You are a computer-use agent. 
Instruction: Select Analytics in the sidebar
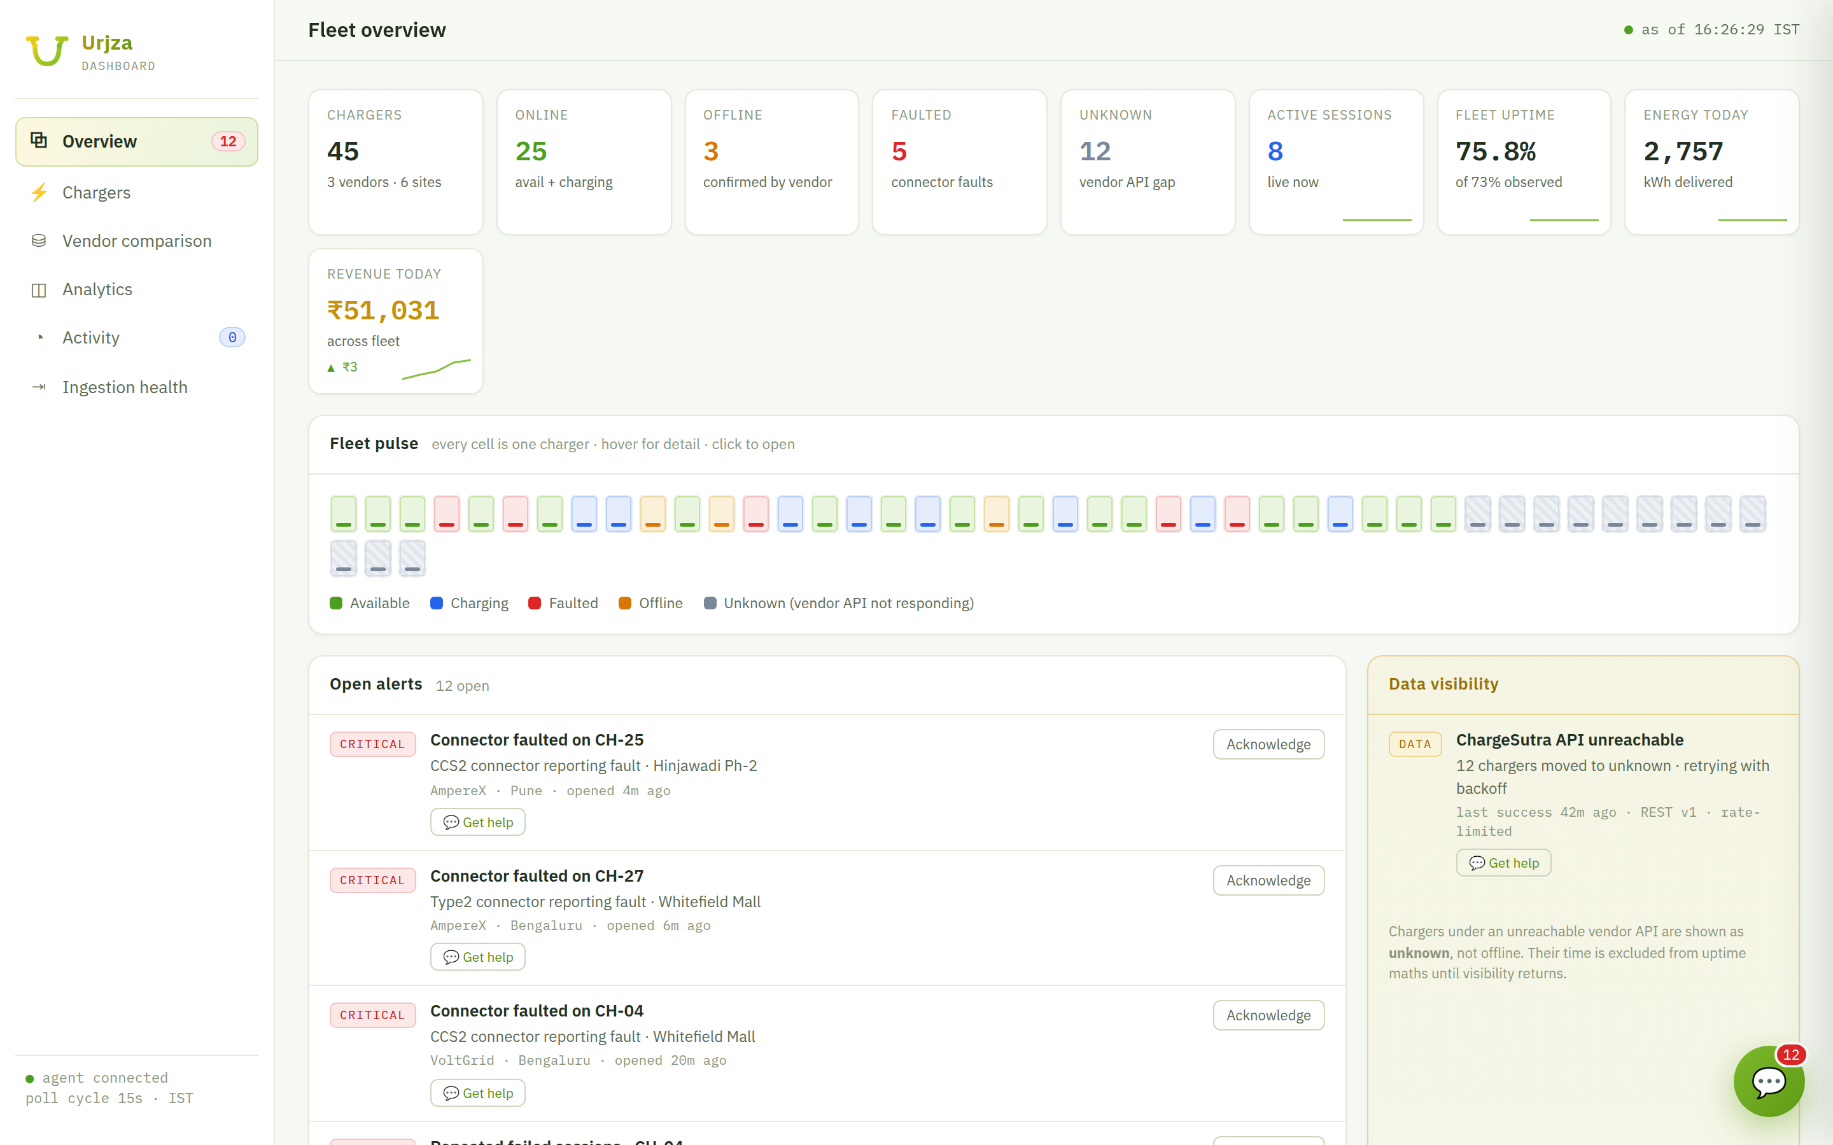point(136,289)
